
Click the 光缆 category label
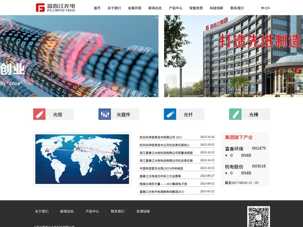tap(58, 115)
